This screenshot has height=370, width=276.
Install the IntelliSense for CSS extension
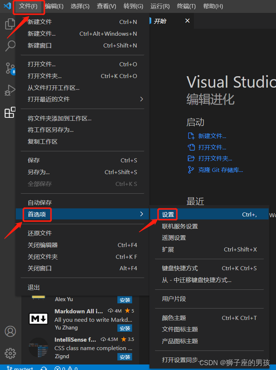125,357
